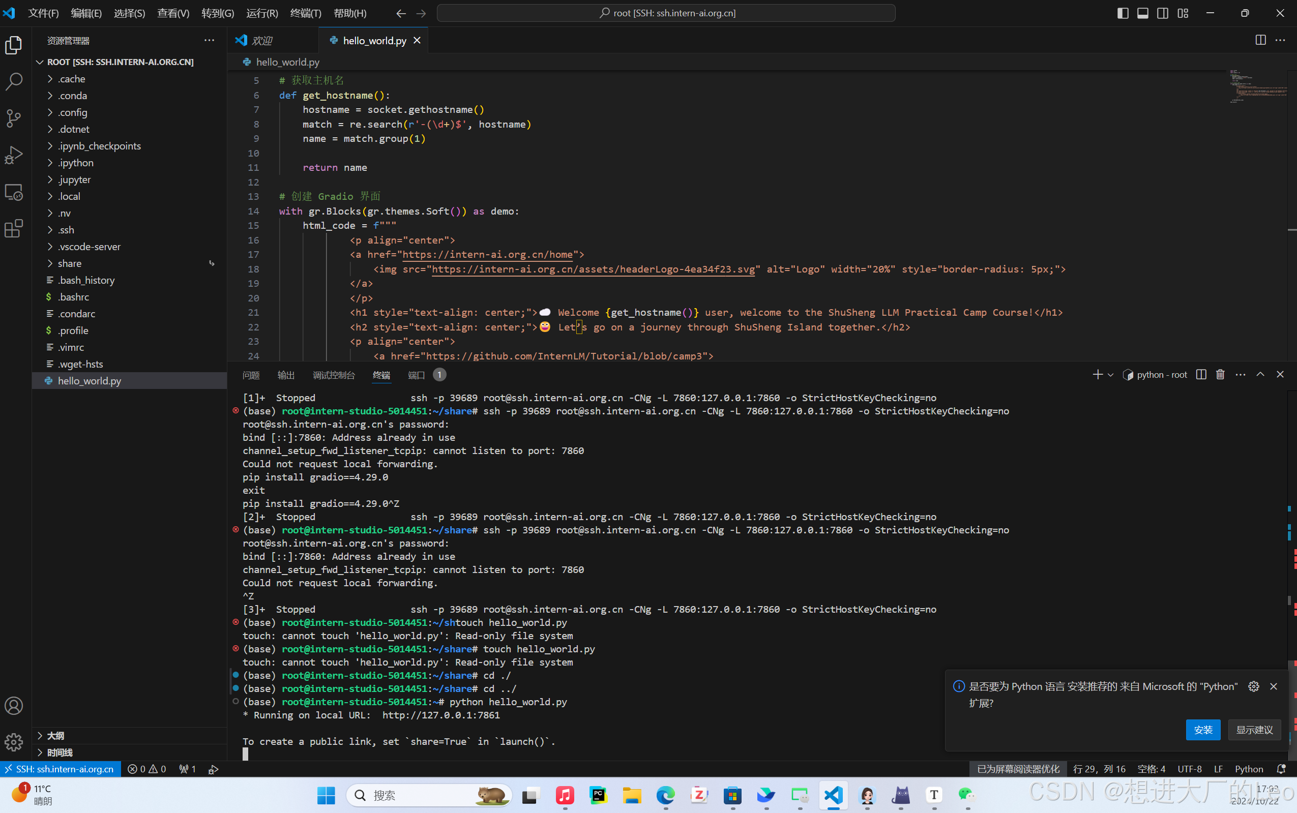Click the 显示建议 button

click(x=1254, y=730)
